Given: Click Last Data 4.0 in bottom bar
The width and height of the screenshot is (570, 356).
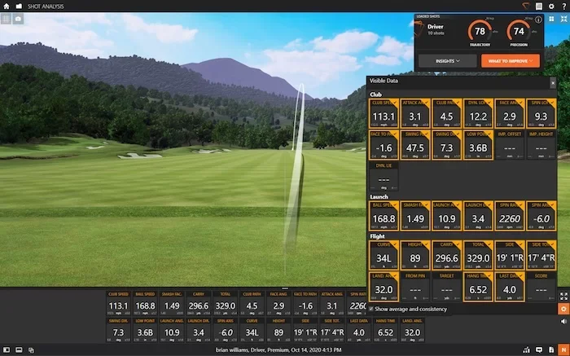Looking at the screenshot, I should pyautogui.click(x=359, y=330).
